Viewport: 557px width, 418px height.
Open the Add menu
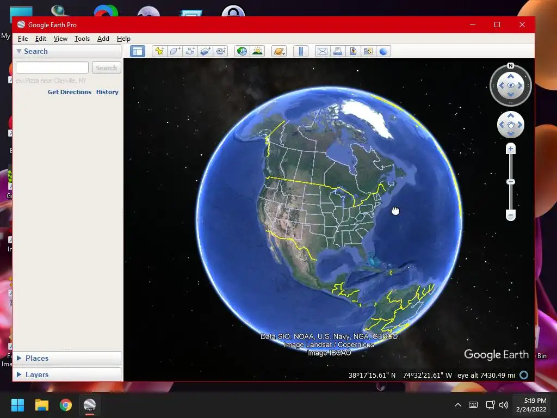click(x=103, y=39)
